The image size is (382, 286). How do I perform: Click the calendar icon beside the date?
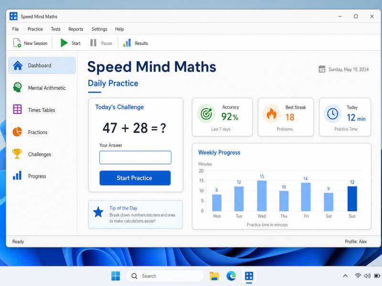pos(322,69)
